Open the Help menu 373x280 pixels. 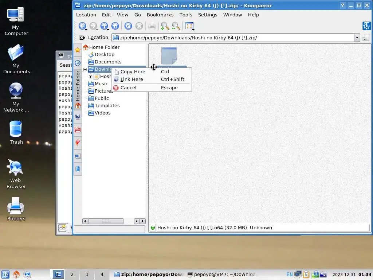pos(254,15)
